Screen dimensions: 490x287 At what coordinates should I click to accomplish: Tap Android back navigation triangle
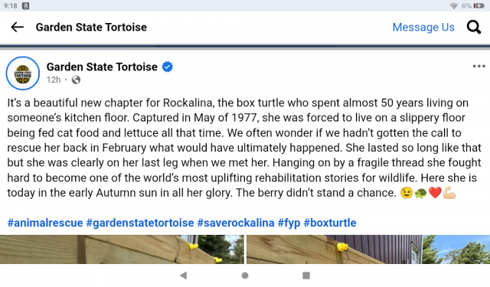(184, 276)
